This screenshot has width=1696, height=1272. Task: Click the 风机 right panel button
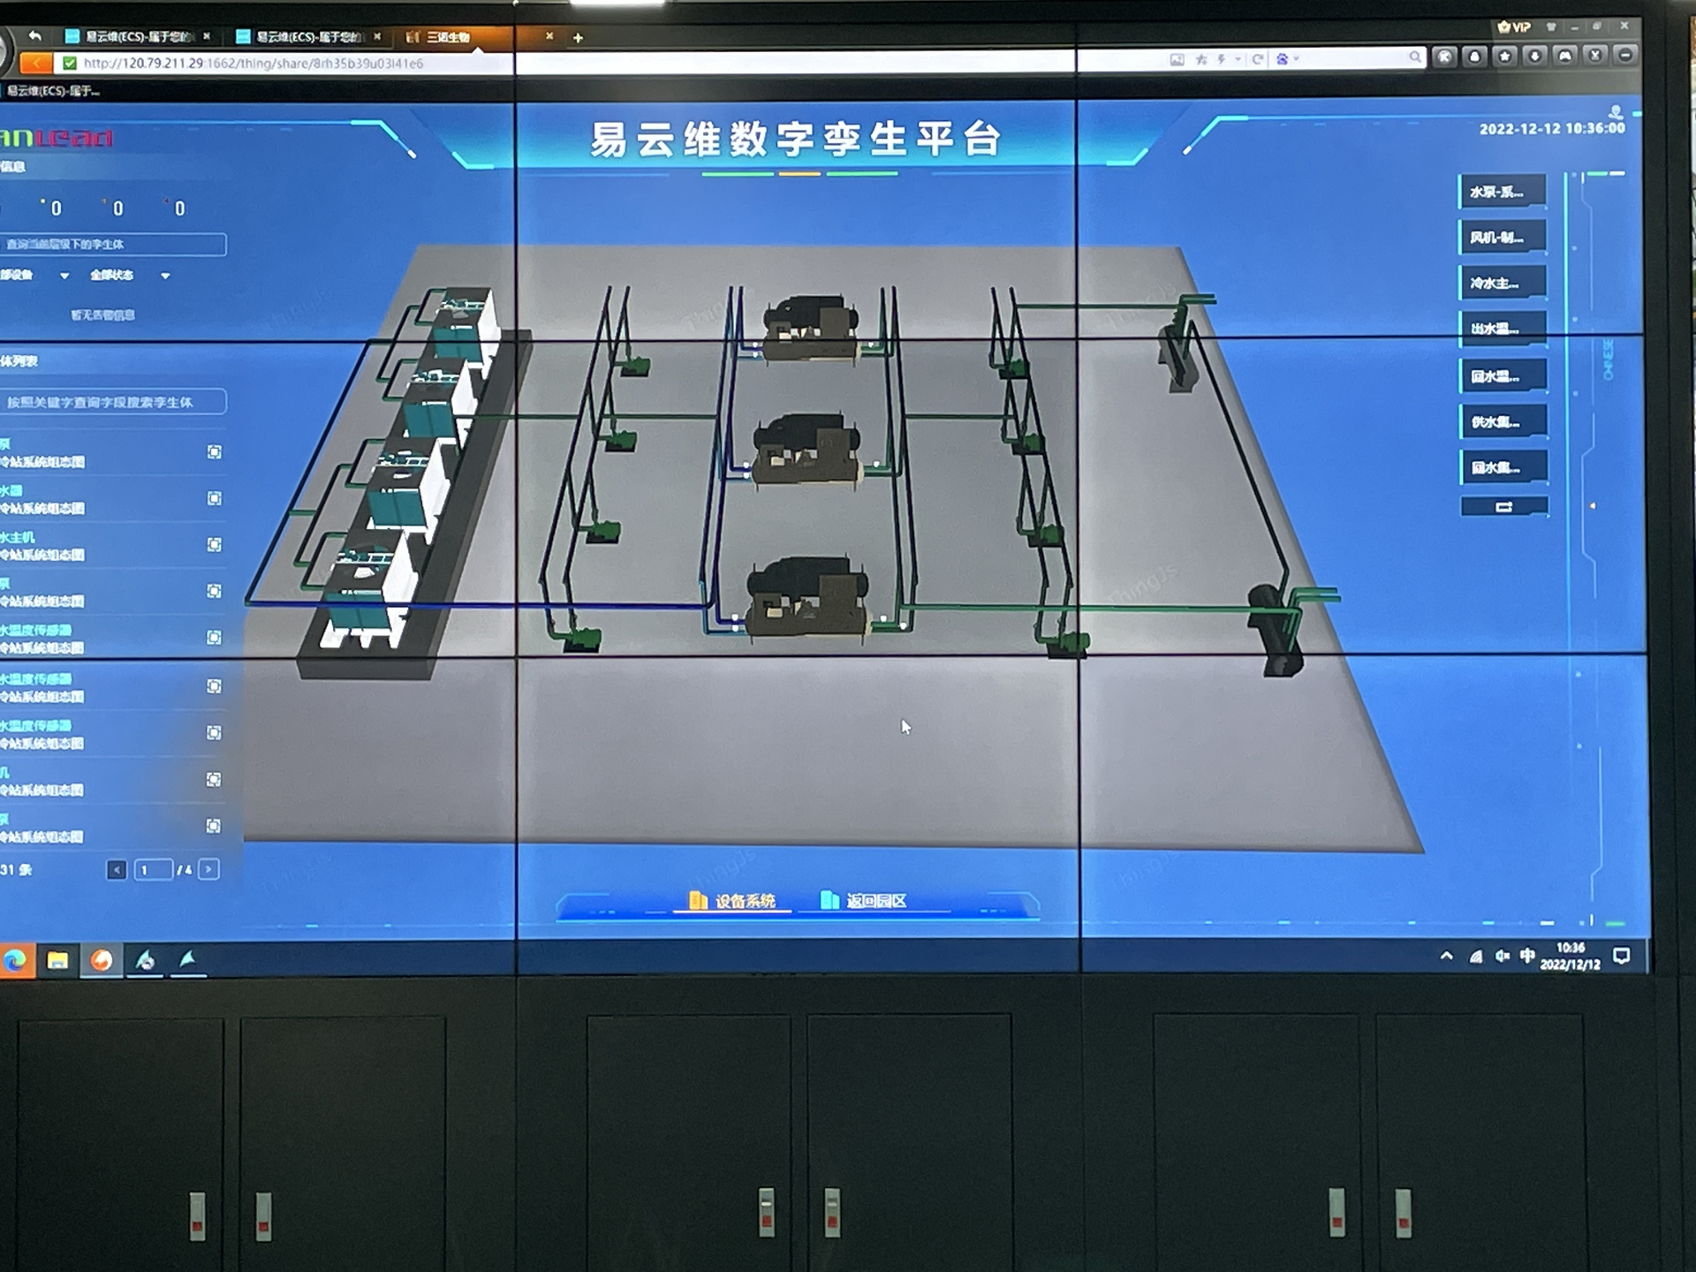tap(1503, 238)
